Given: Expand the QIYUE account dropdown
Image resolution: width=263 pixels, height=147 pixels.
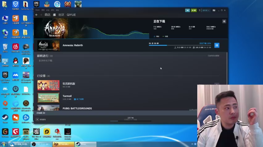Looking at the screenshot, I should coord(206,10).
